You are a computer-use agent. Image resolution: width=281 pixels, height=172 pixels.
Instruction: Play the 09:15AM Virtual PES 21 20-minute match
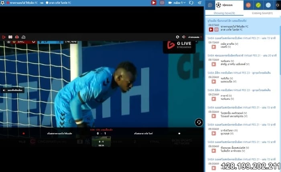click(214, 64)
